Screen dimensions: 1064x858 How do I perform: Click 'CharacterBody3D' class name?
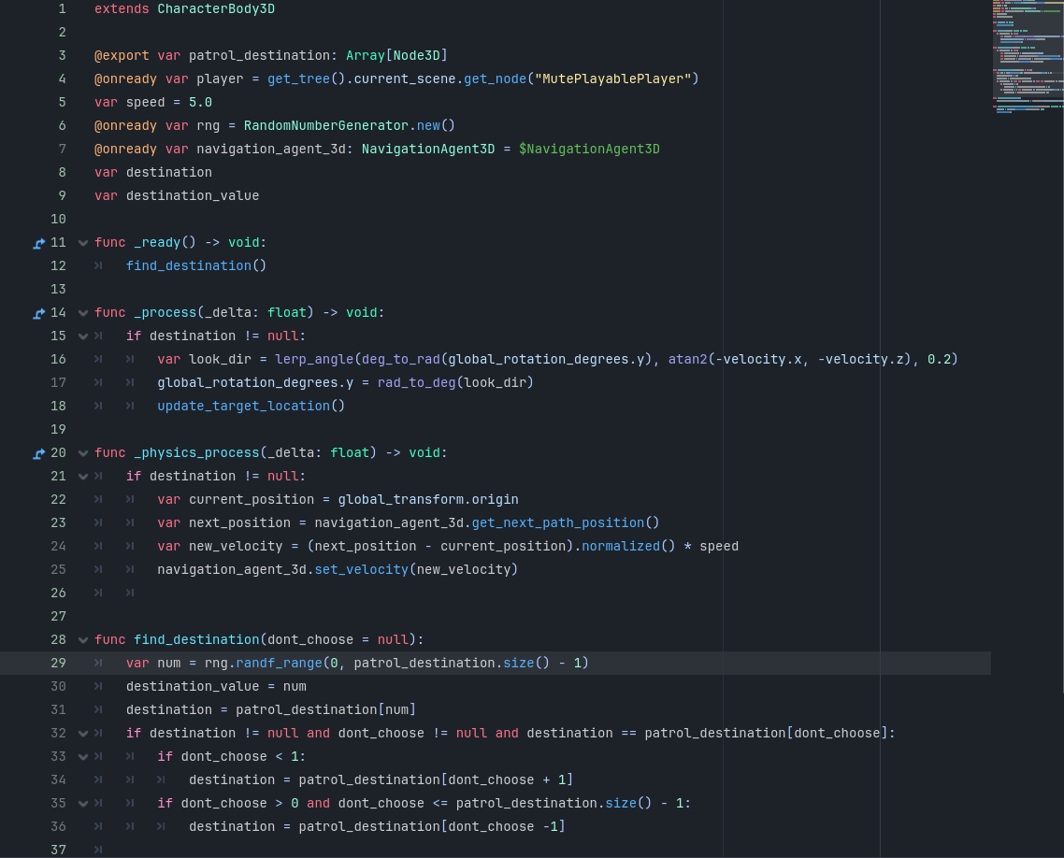tap(216, 8)
